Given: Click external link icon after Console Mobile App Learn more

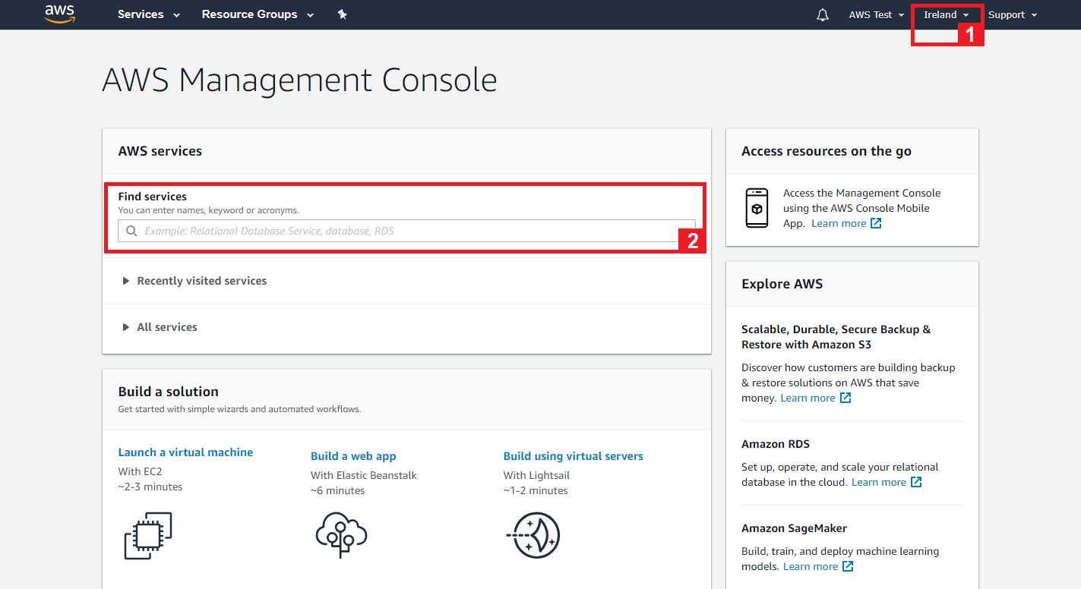Looking at the screenshot, I should click(x=876, y=223).
